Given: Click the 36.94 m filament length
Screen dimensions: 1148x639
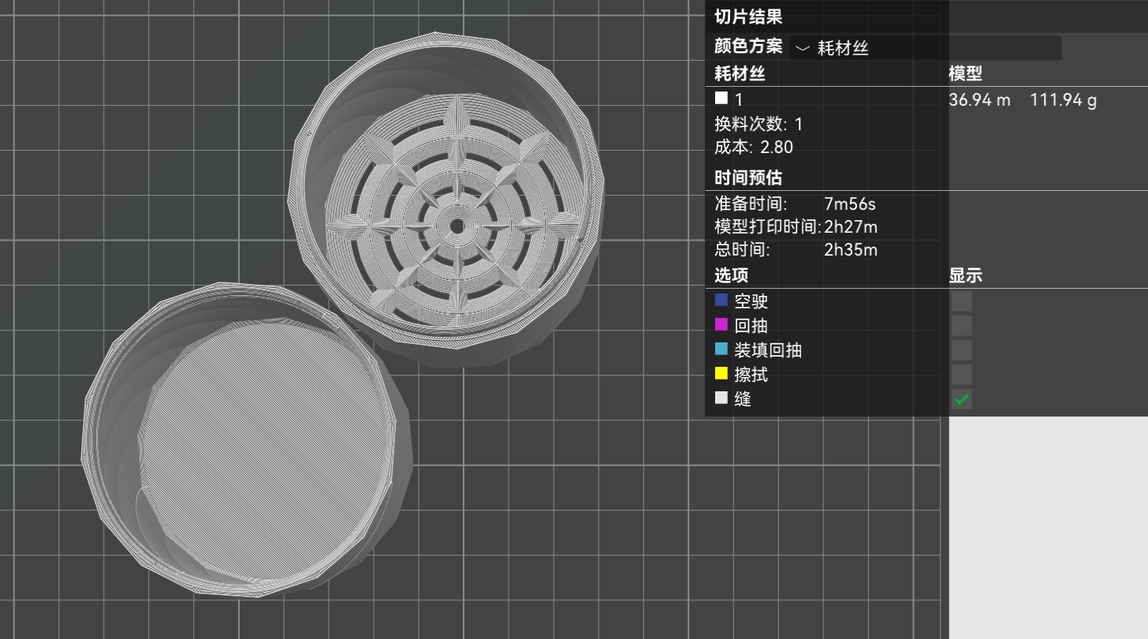Looking at the screenshot, I should tap(979, 100).
